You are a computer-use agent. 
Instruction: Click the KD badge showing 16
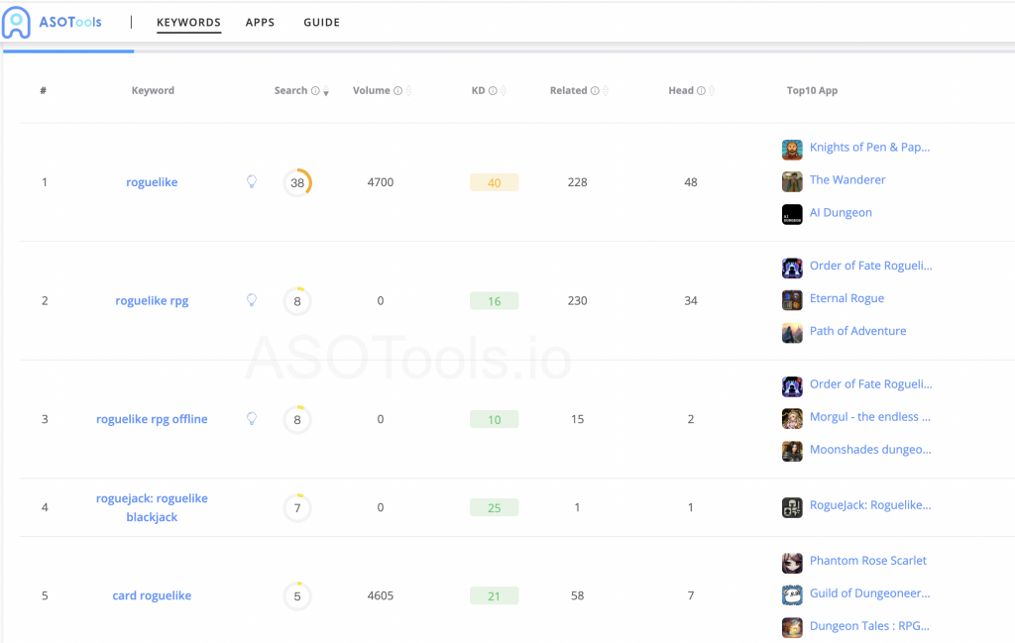pyautogui.click(x=494, y=301)
